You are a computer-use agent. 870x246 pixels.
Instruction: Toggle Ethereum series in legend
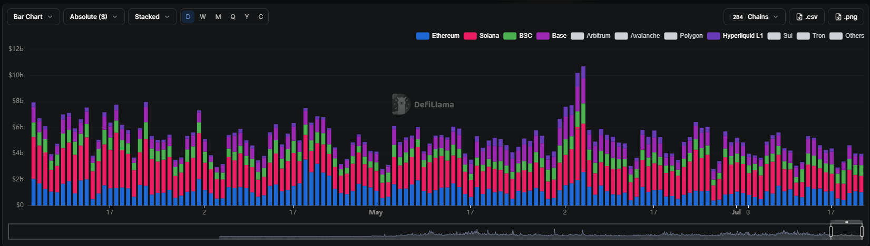(438, 36)
